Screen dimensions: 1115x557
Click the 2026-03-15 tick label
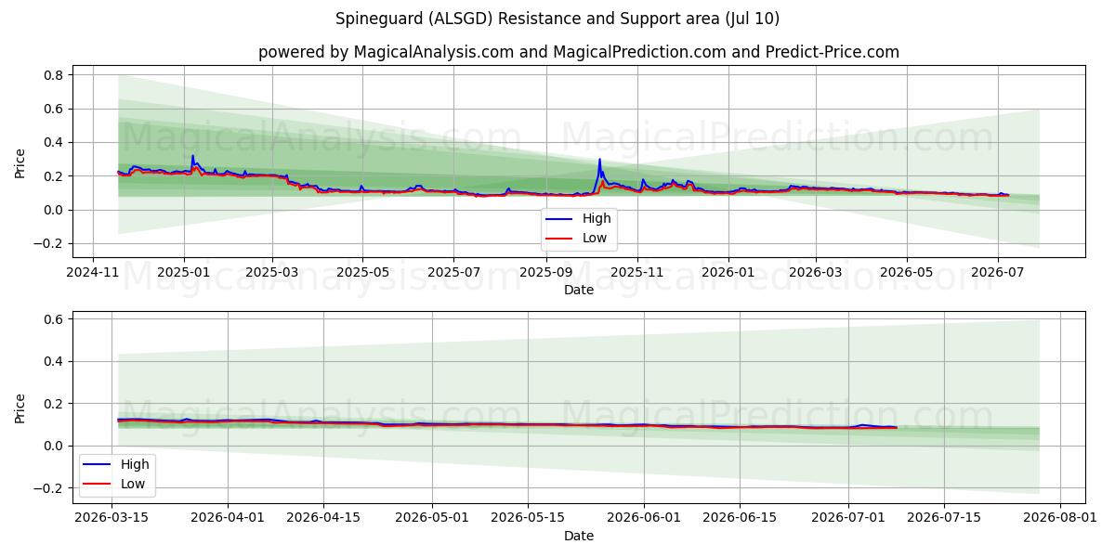pos(112,518)
